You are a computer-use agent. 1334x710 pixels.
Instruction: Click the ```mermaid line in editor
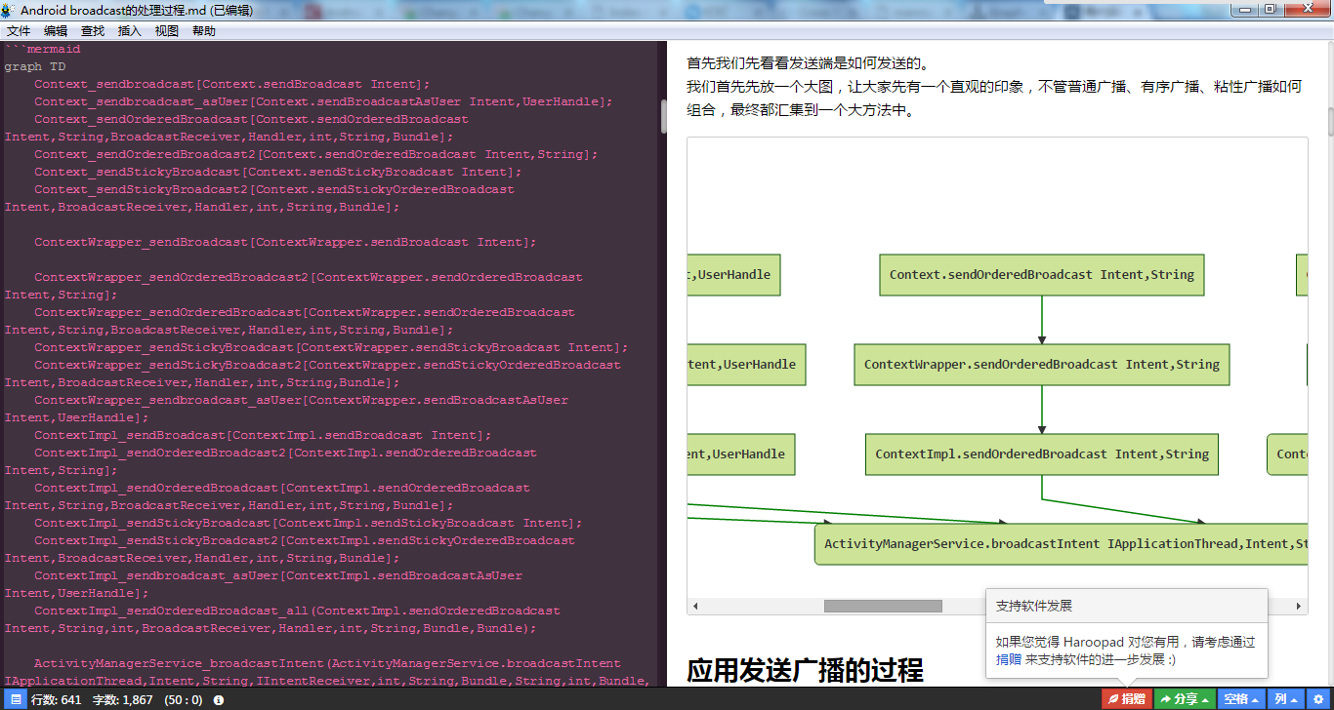pos(42,49)
